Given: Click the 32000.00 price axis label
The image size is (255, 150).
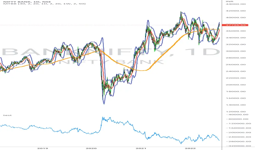Looking at the screenshot, I should [x=236, y=44].
